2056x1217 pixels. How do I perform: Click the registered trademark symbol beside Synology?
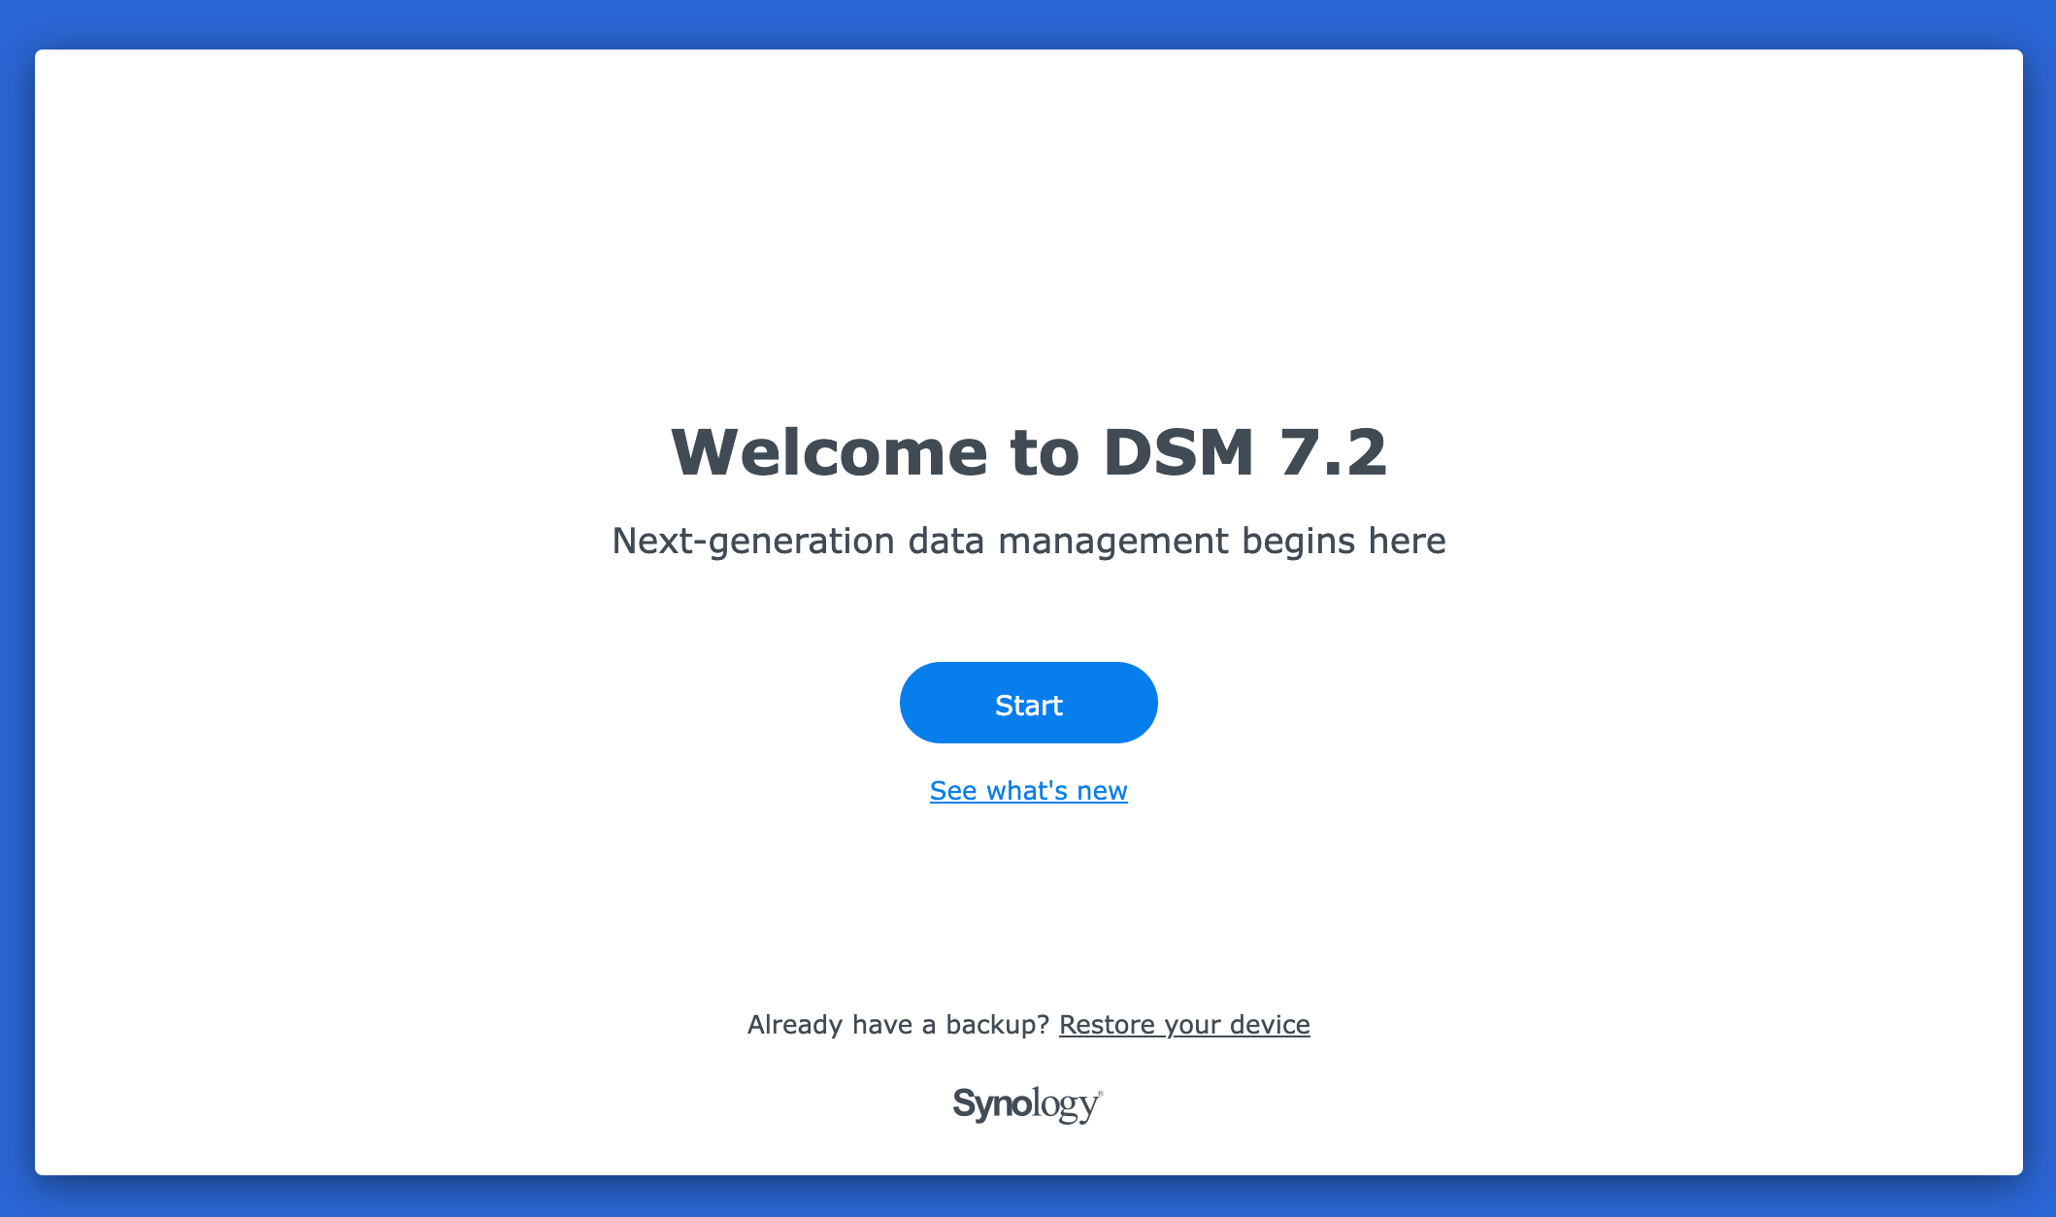click(1100, 1094)
